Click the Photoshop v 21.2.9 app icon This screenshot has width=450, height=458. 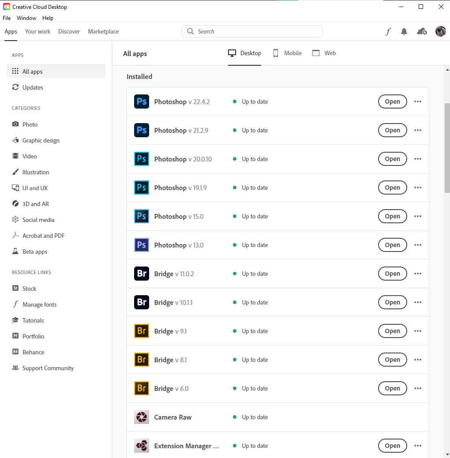(142, 130)
